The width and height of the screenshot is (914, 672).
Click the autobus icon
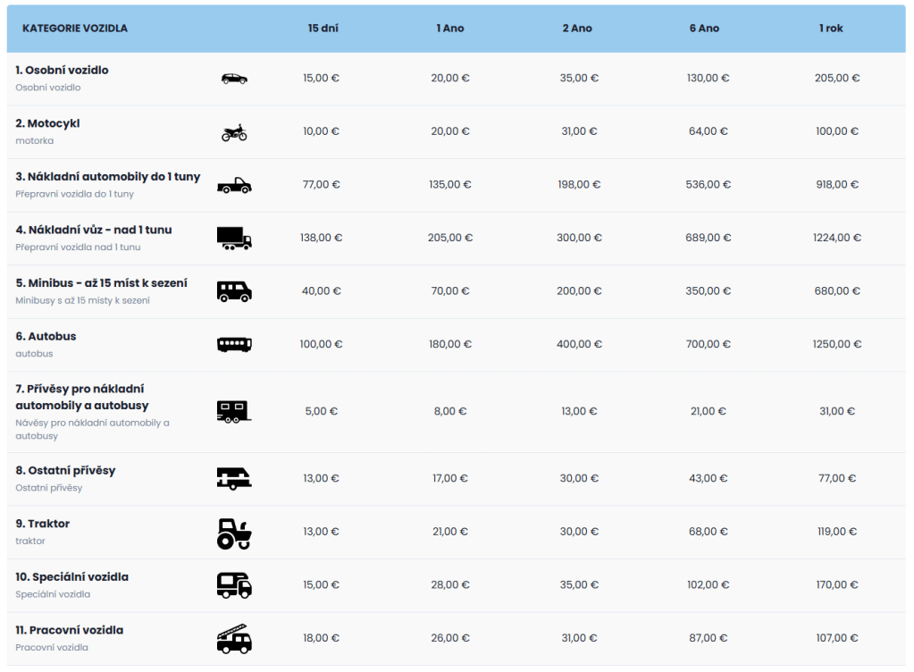[234, 344]
